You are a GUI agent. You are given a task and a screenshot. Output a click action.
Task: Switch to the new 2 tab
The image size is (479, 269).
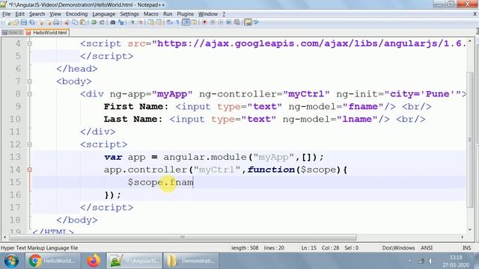tap(12, 32)
